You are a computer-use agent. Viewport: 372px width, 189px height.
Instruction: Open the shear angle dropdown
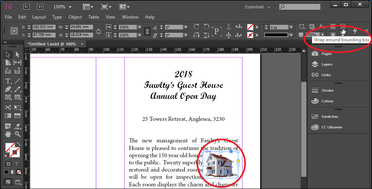point(186,35)
